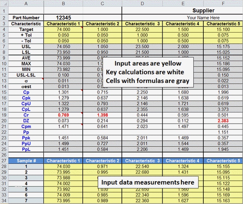Click yellow header 'Characteristic 4' in row 3

tap(183, 24)
